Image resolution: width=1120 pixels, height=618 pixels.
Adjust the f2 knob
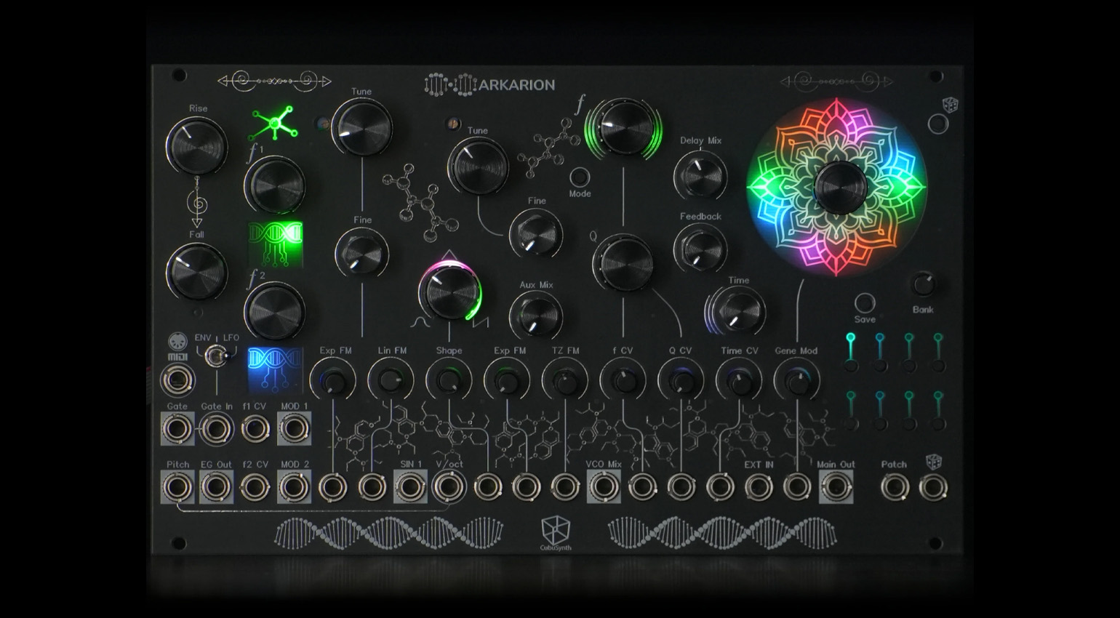274,311
